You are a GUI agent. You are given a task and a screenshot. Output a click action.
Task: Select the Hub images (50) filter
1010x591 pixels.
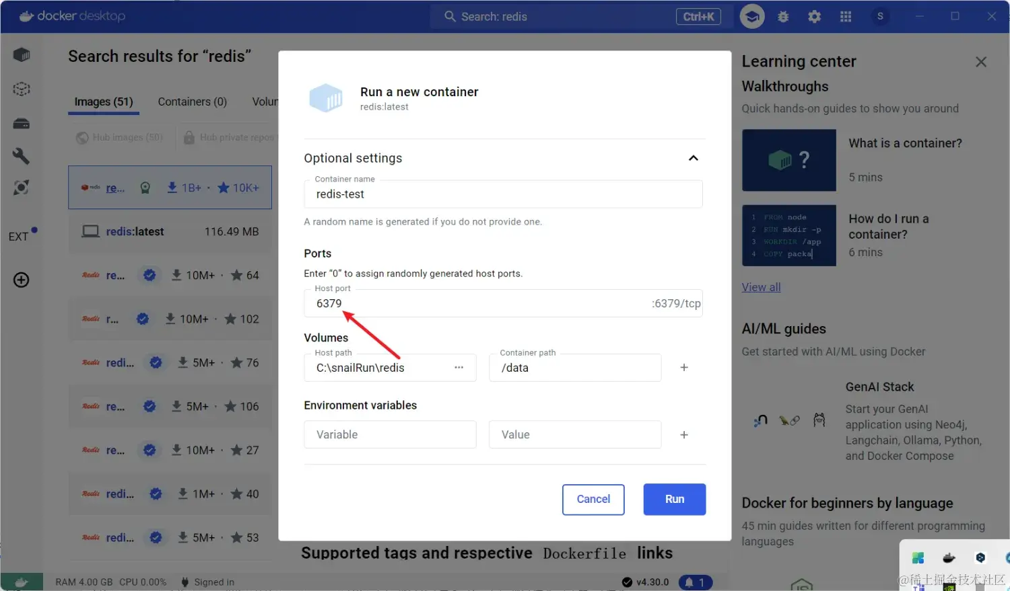click(119, 137)
